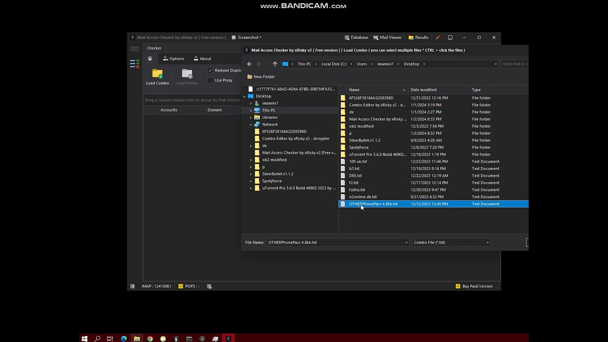Sort files by Date modified column header

439,90
